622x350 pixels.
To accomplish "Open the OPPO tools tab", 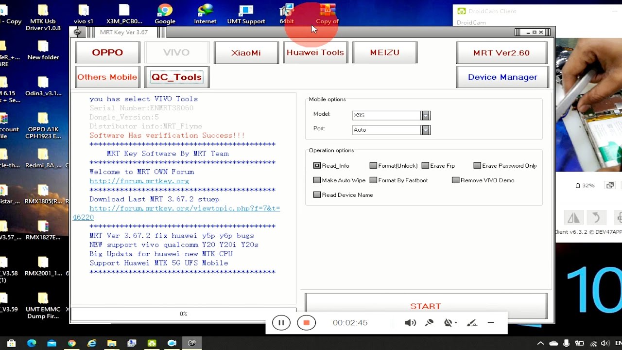I will tap(107, 52).
